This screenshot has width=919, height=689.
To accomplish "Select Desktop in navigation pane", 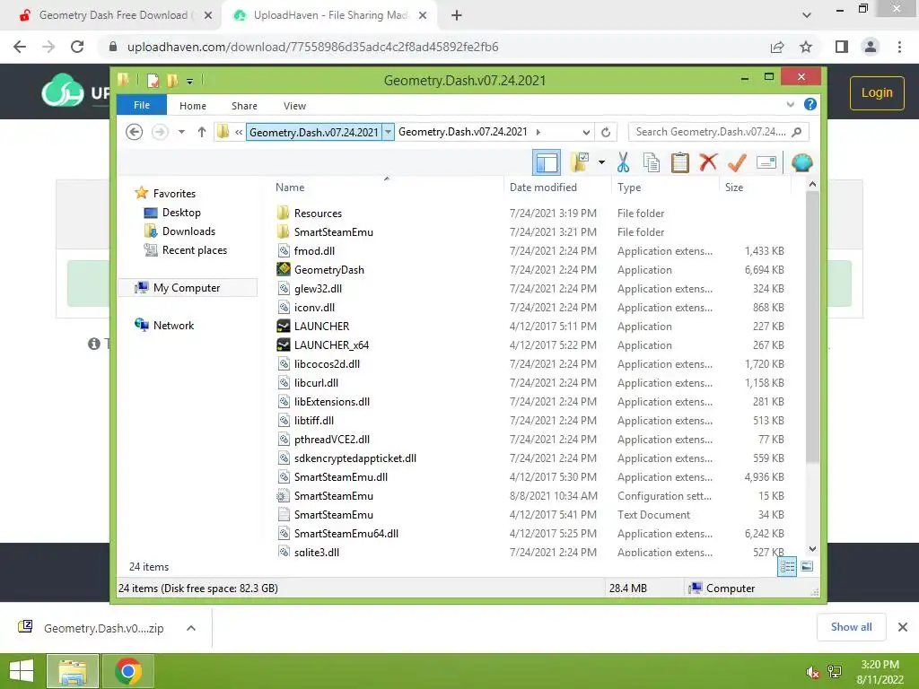I will tap(172, 212).
